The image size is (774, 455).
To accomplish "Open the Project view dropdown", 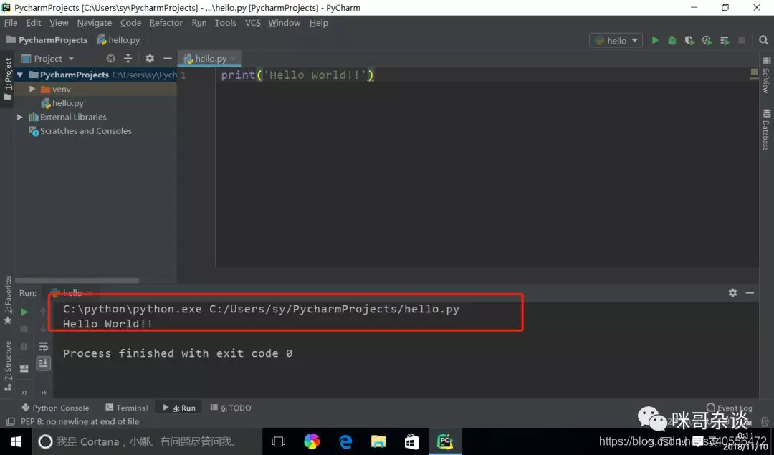I will [48, 58].
